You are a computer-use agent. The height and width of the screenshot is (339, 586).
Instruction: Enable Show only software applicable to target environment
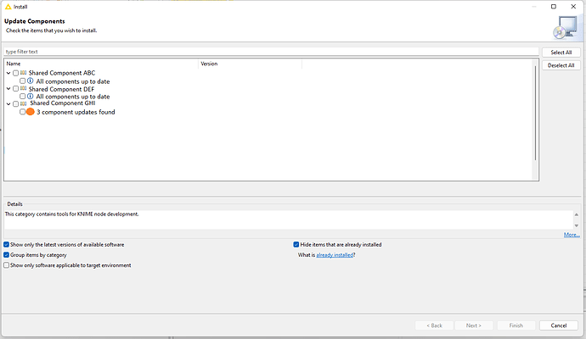pyautogui.click(x=6, y=265)
